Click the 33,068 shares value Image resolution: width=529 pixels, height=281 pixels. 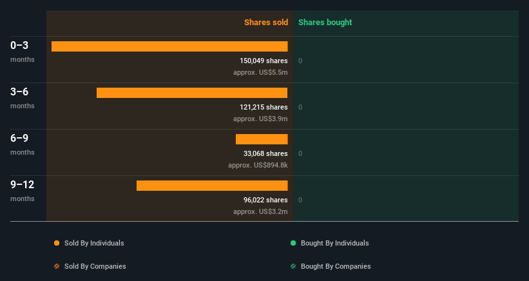tap(265, 153)
